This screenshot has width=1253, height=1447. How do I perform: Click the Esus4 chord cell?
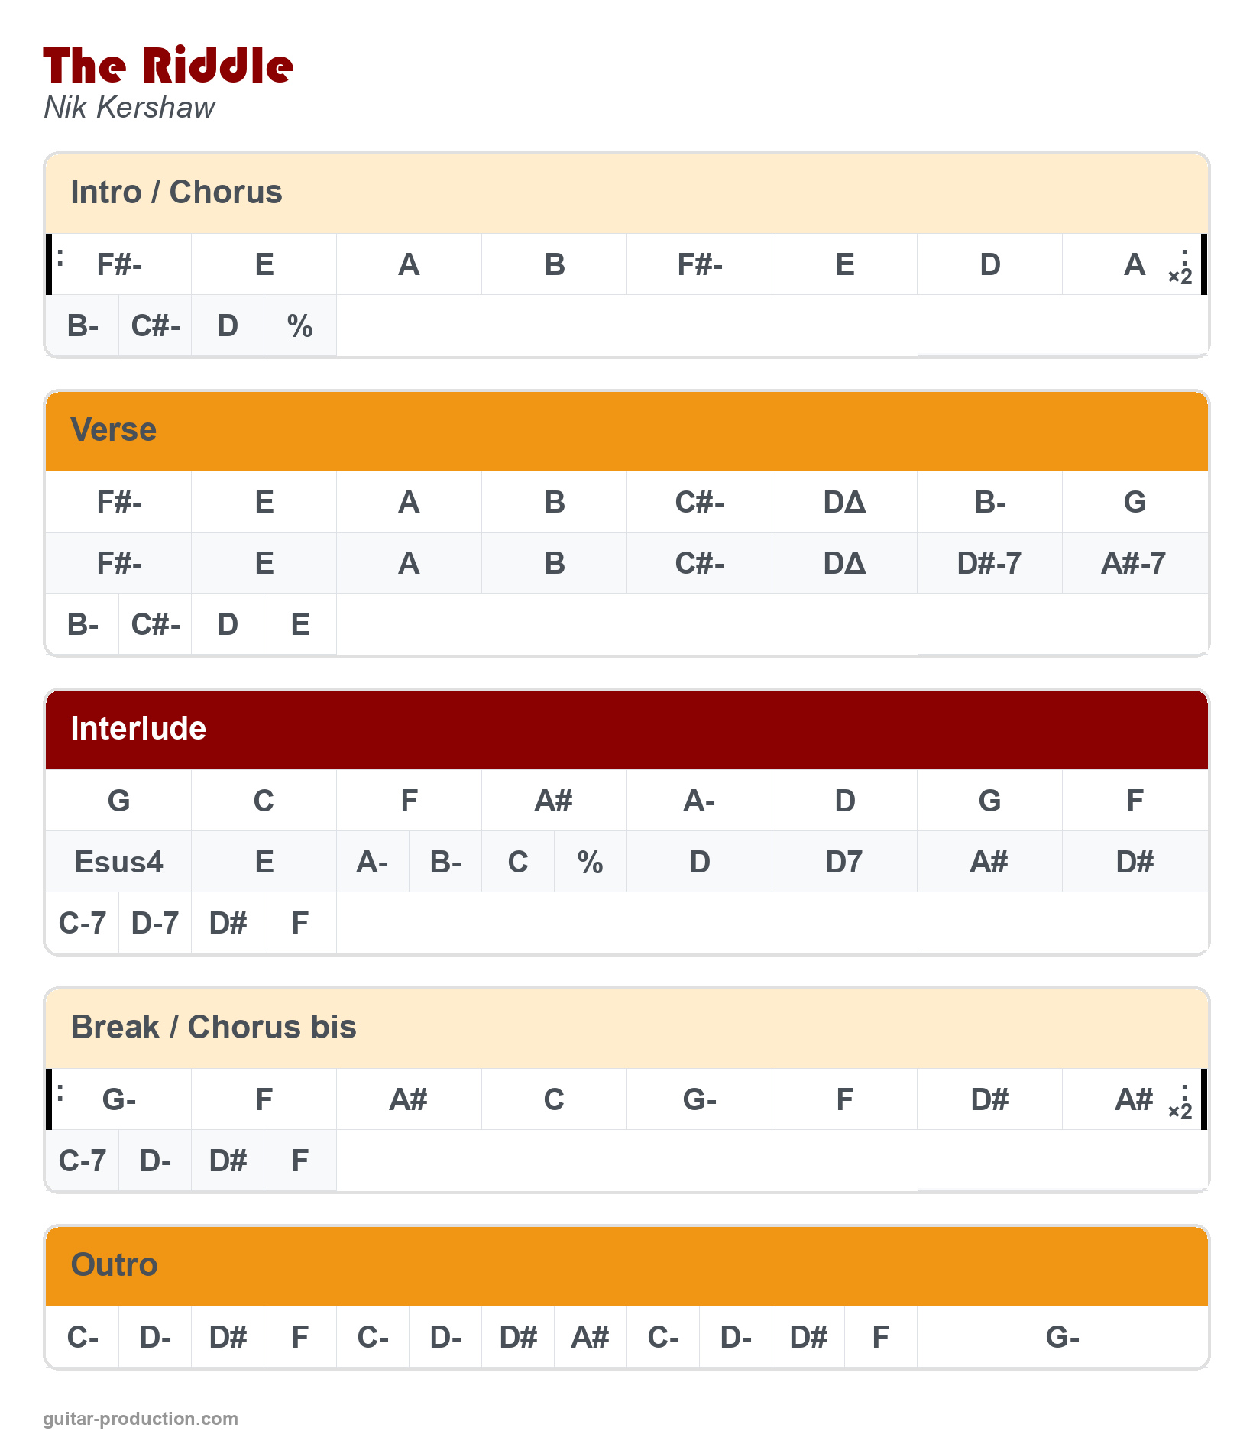(x=118, y=863)
